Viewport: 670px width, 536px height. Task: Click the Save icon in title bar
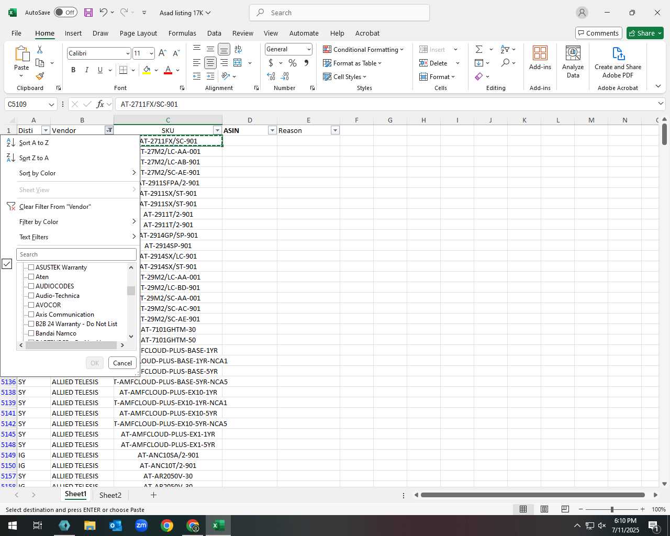click(x=88, y=13)
